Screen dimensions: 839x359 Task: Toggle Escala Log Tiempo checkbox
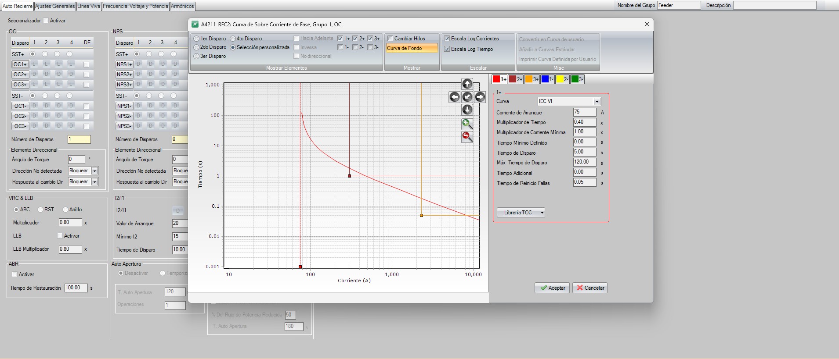447,49
